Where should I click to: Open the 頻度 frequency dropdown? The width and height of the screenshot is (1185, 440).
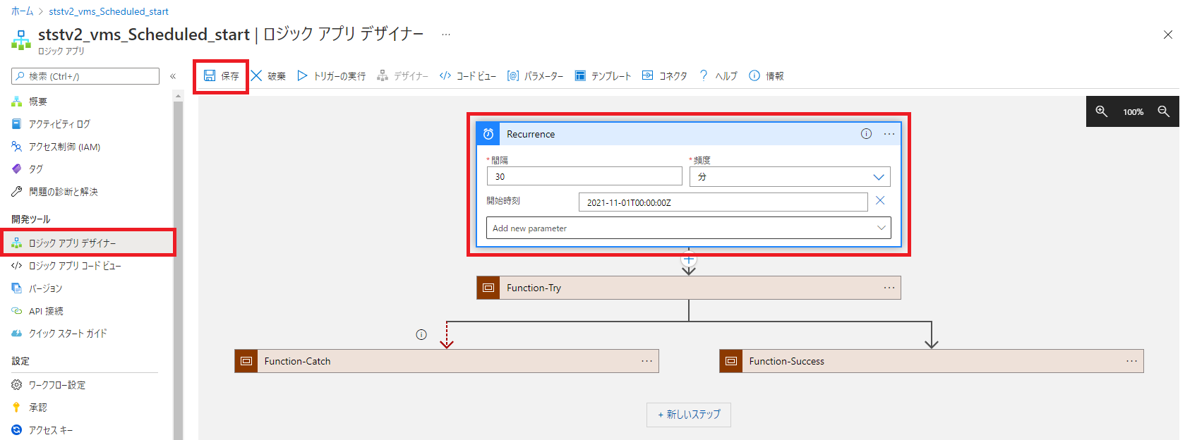point(790,176)
